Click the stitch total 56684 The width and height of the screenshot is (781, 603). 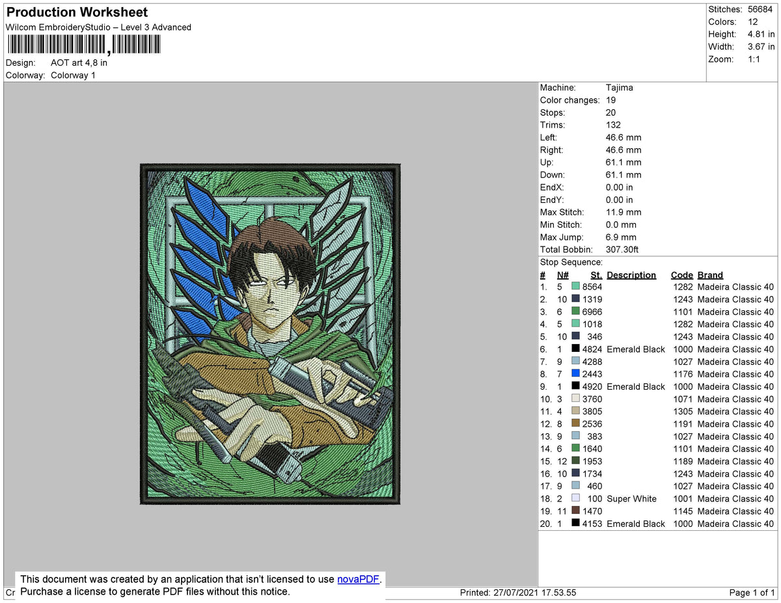761,9
